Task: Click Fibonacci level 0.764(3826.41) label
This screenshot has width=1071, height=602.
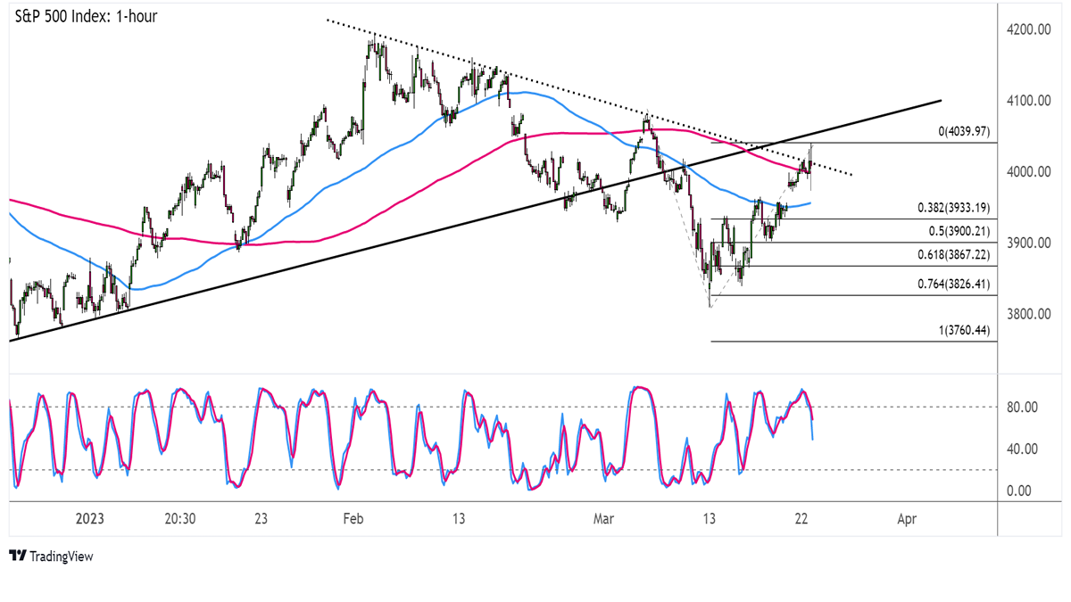Action: (x=955, y=285)
